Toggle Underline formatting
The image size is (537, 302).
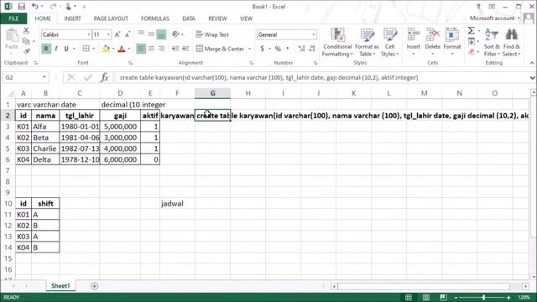tap(66, 49)
